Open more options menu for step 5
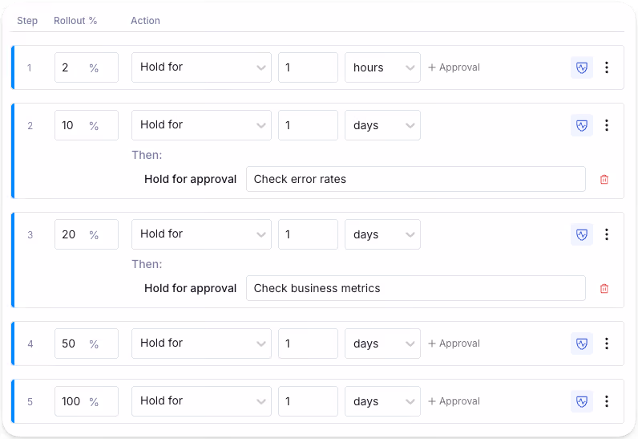The height and width of the screenshot is (439, 638). 606,401
